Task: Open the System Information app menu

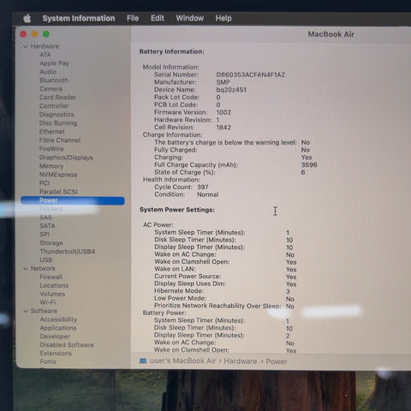Action: click(x=79, y=18)
